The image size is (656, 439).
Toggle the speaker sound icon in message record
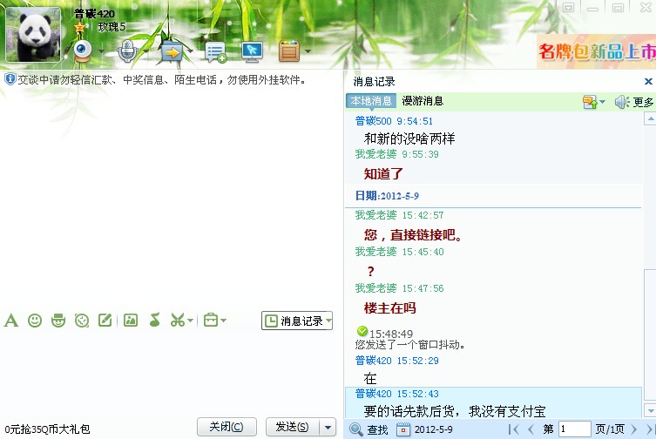(x=621, y=102)
